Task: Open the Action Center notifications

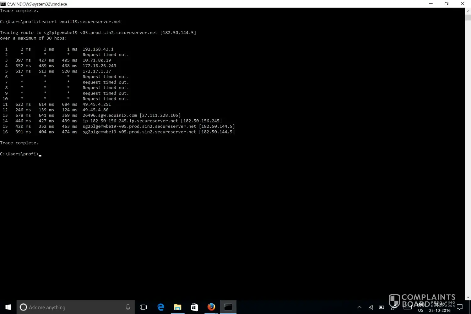Action: pyautogui.click(x=460, y=307)
